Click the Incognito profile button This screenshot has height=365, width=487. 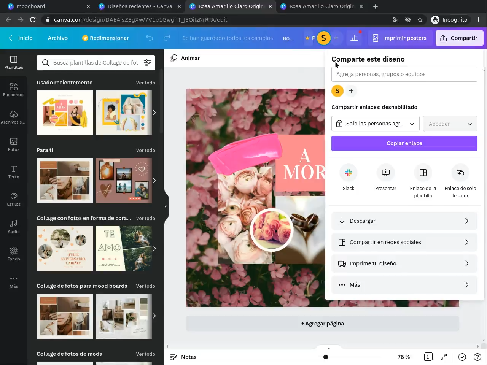(x=450, y=20)
